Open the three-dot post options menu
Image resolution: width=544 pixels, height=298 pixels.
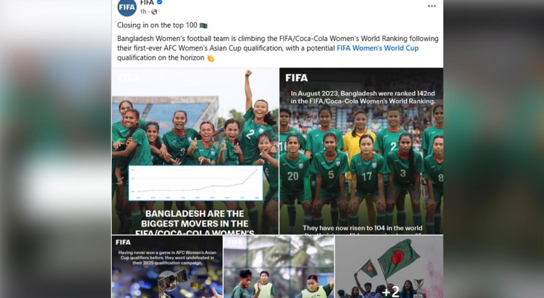[431, 6]
